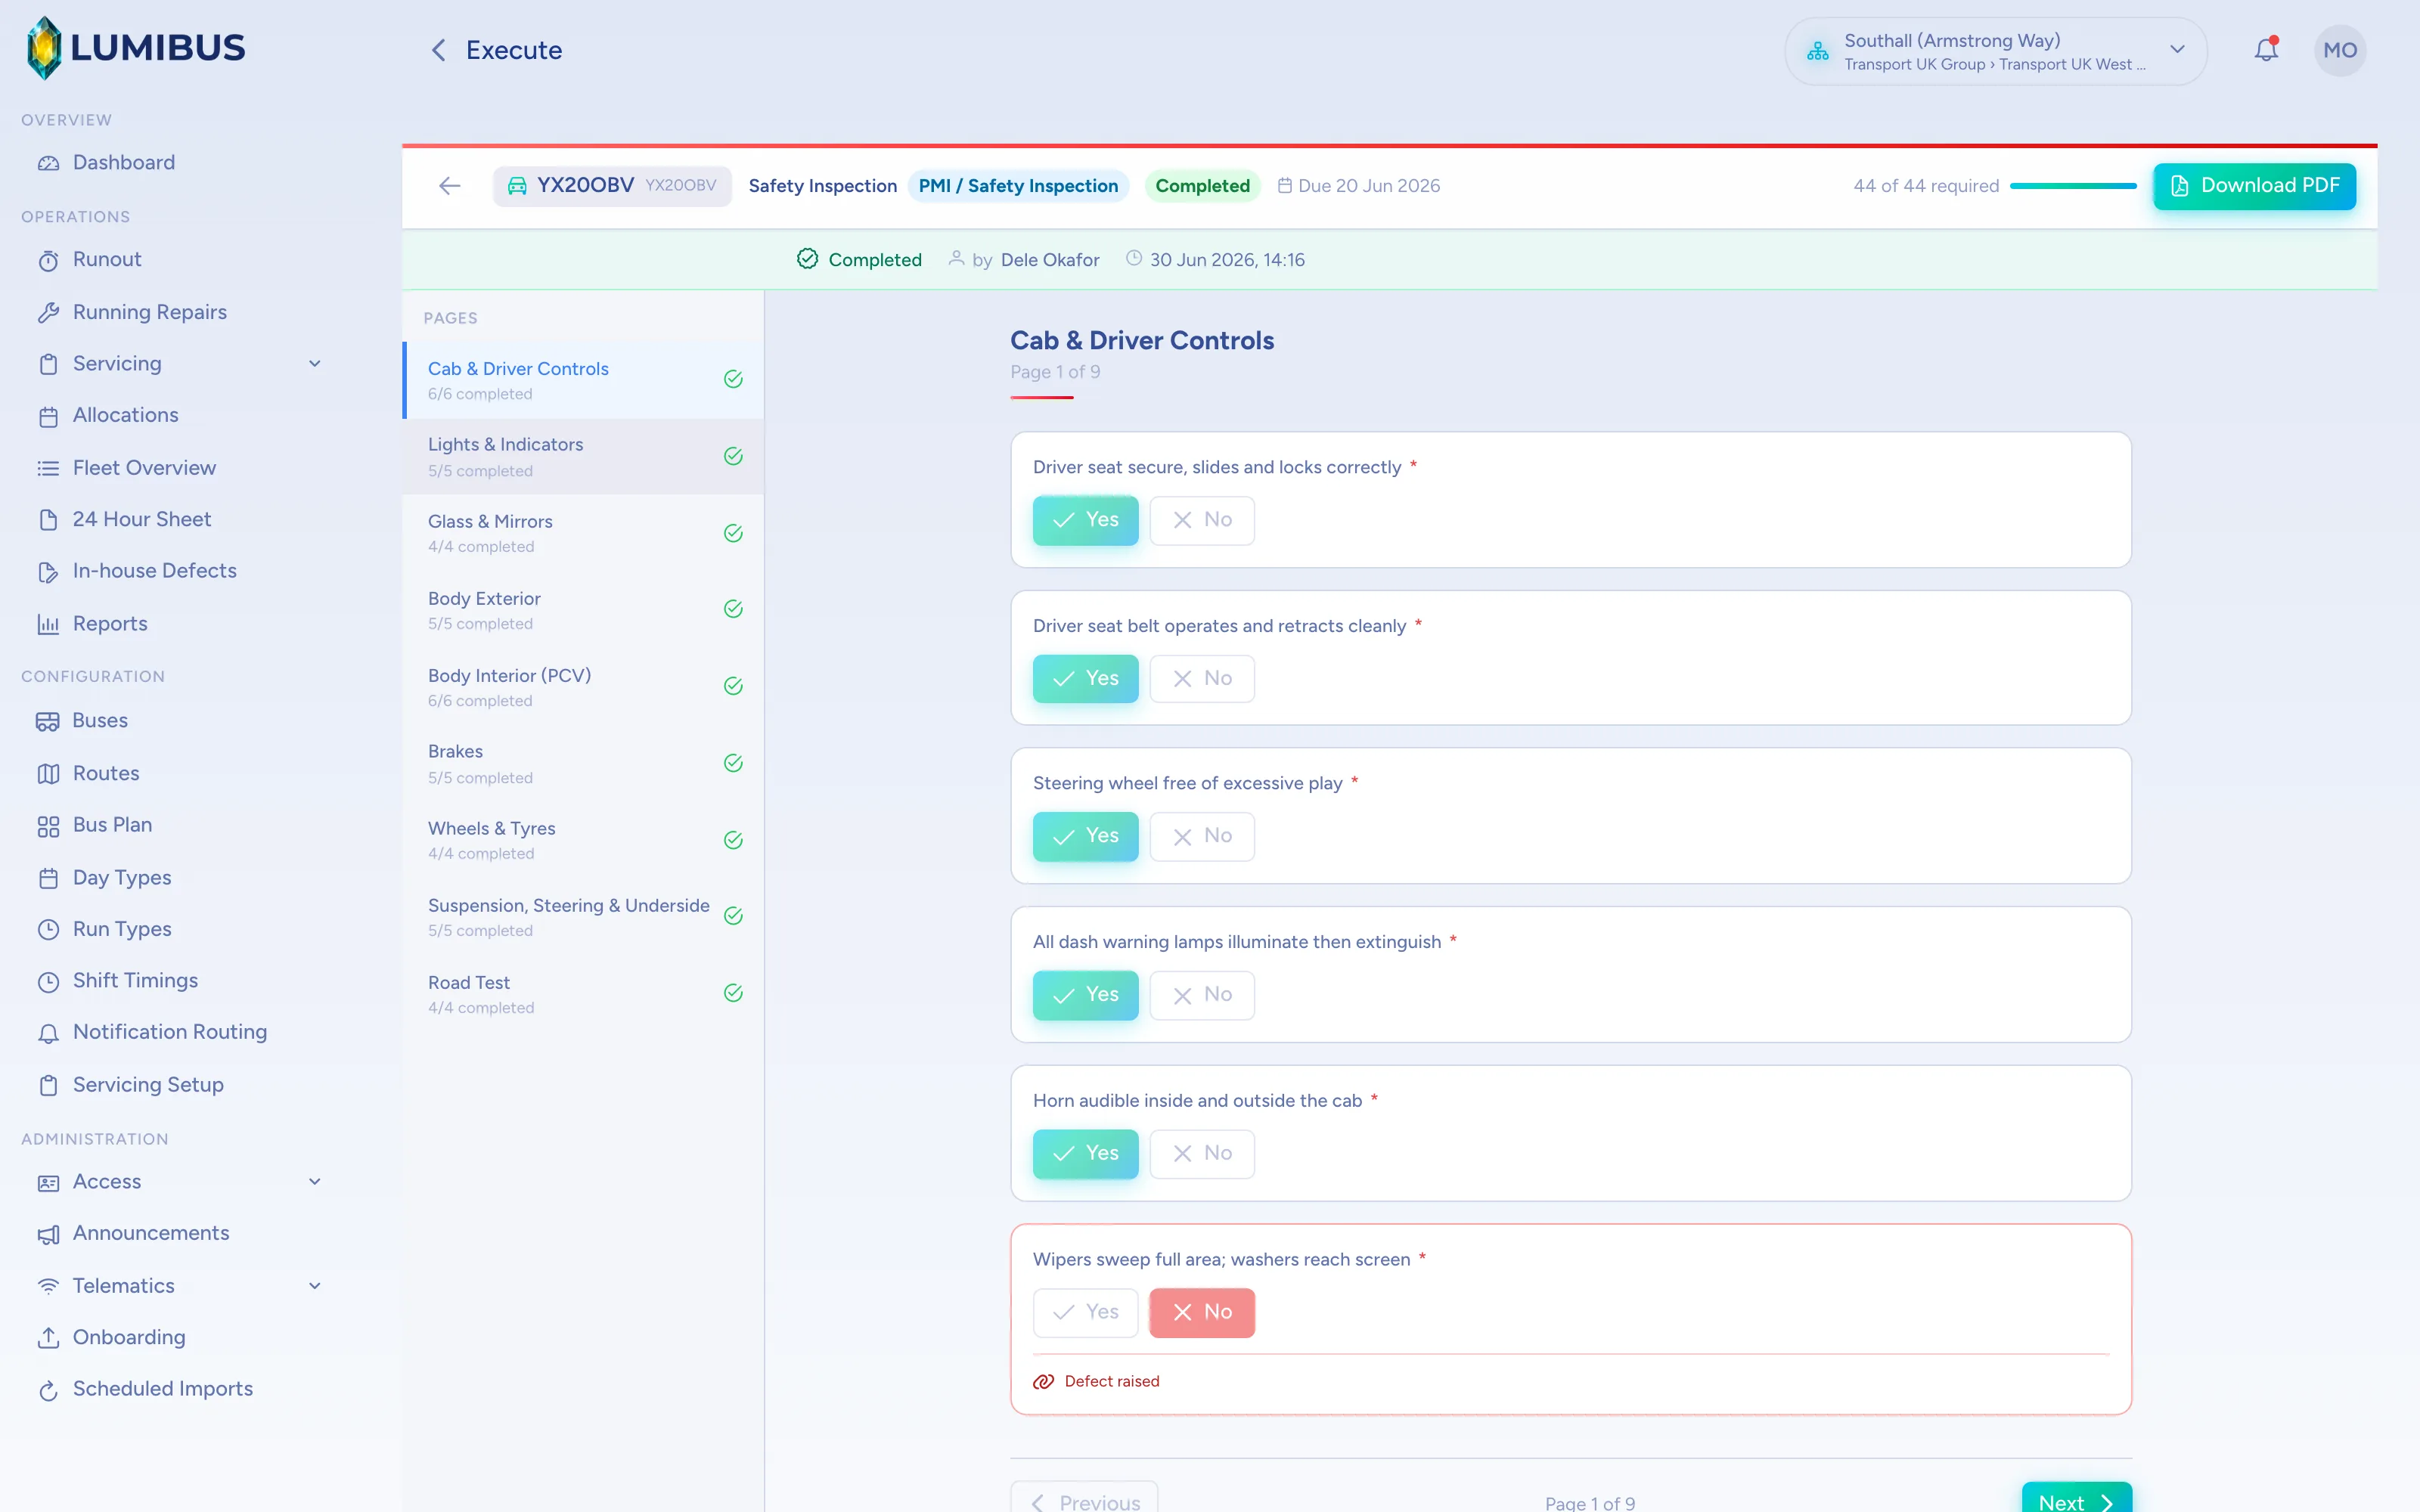Click the left arrow next to YX20OBV
This screenshot has height=1512, width=2420.
tap(450, 186)
